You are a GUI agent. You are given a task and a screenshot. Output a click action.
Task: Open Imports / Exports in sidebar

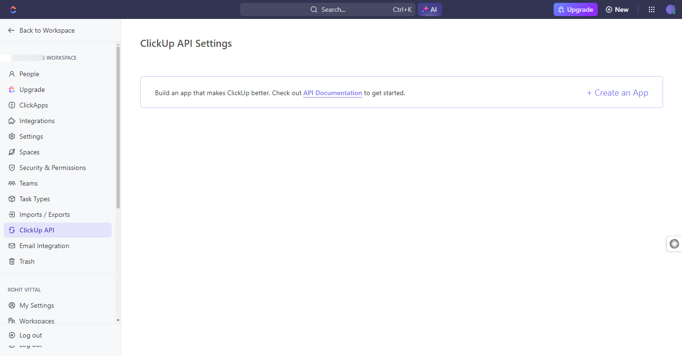point(58,214)
